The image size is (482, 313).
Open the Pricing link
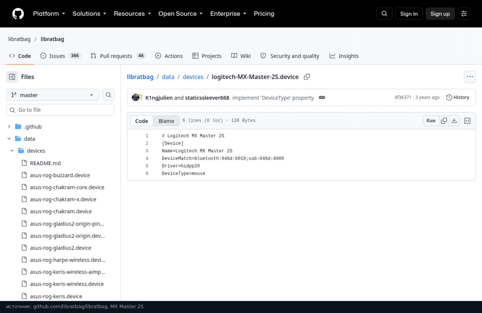(264, 14)
